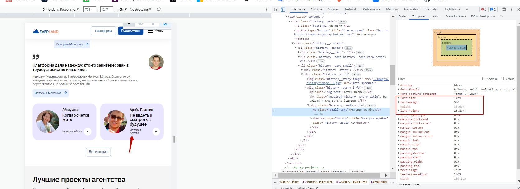Viewport: 520px width, 189px height.
Task: Open the blue messages count badge
Action: pos(493,9)
